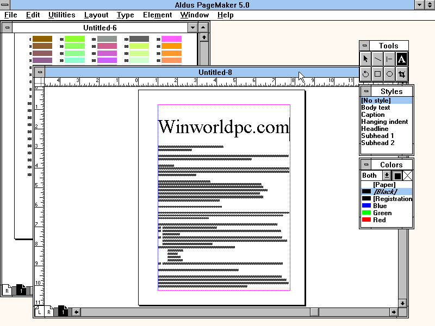This screenshot has width=435, height=326.
Task: Open the PageMaker application control menu box
Action: (5, 5)
